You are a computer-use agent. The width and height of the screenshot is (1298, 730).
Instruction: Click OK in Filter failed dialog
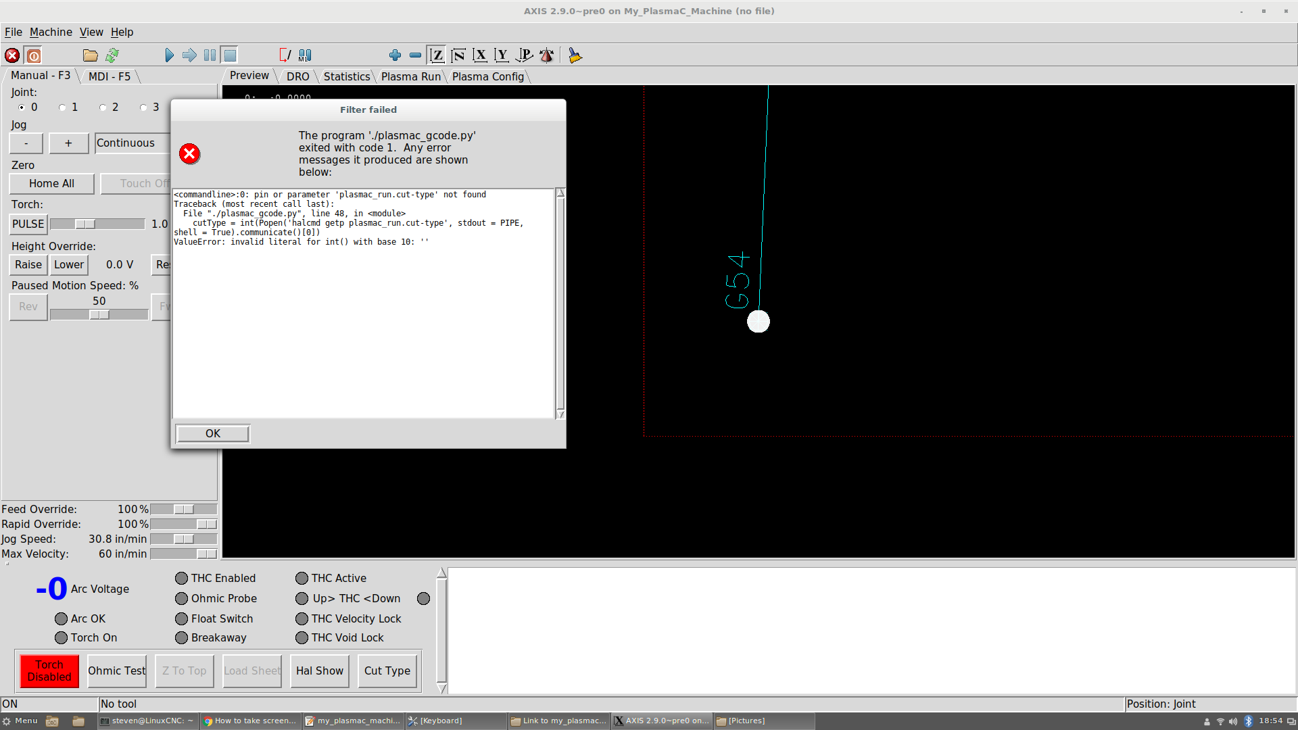213,433
